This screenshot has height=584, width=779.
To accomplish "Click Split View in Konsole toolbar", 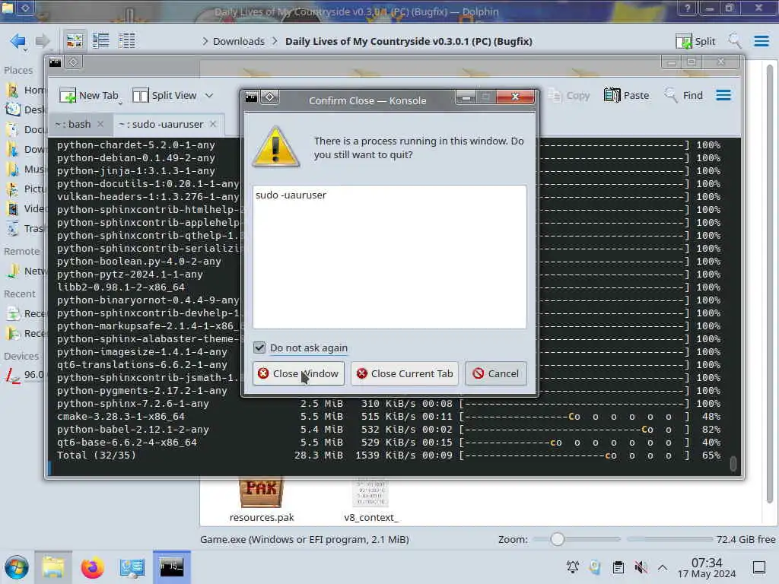I will (x=164, y=95).
